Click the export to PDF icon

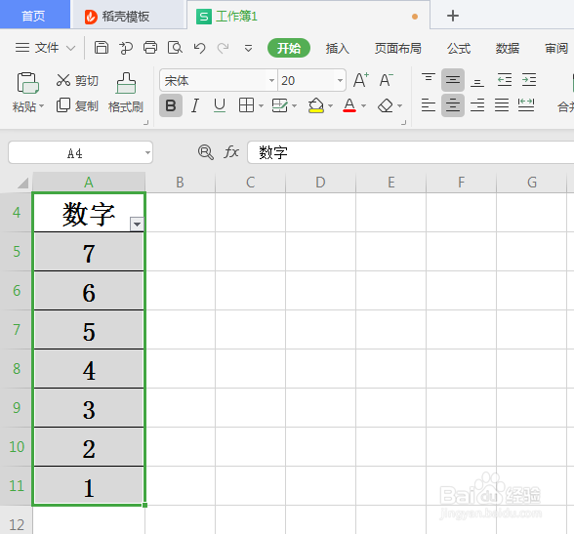tap(126, 48)
